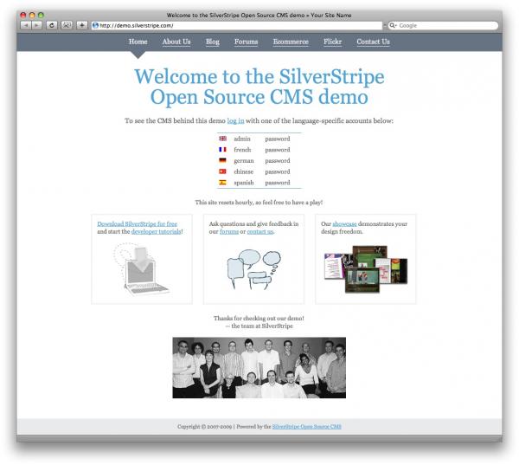Click the Google search magnifier icon
The height and width of the screenshot is (465, 519).
click(x=393, y=25)
